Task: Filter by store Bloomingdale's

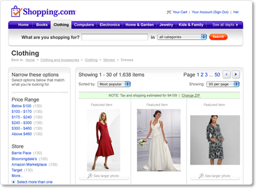Action: (x=24, y=159)
